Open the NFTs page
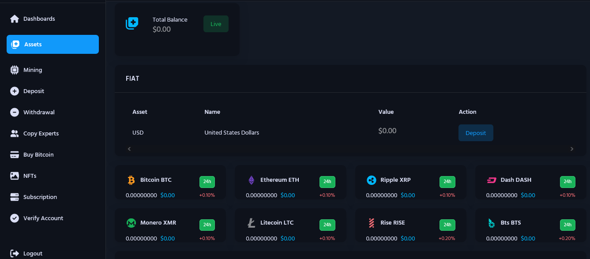 (30, 176)
